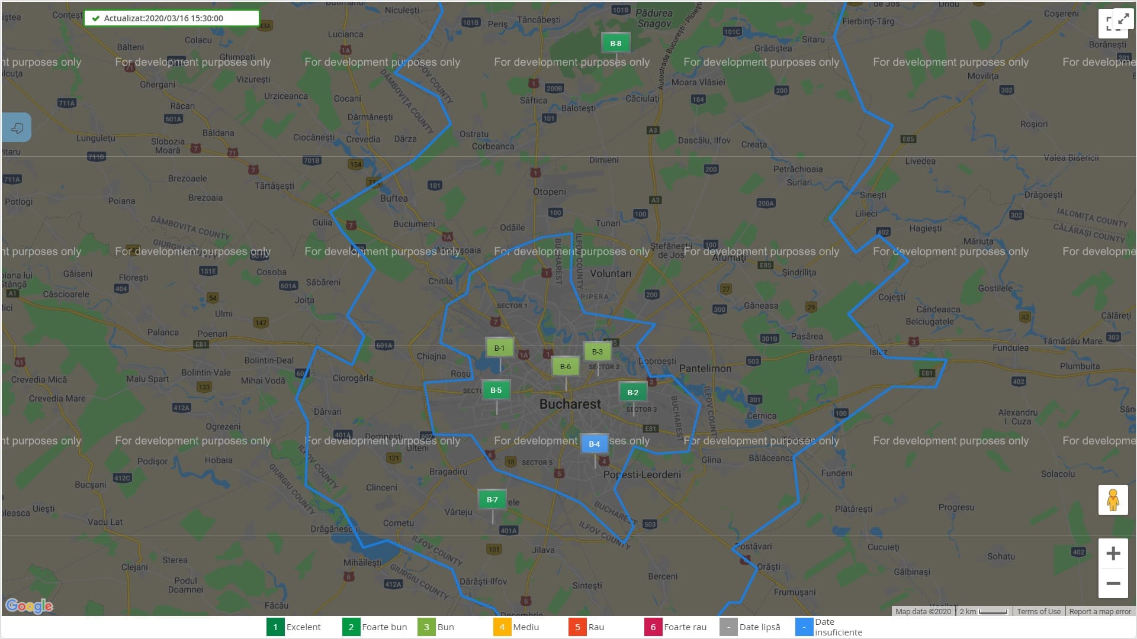Click the Bucharest city label
The image size is (1137, 639).
(570, 404)
